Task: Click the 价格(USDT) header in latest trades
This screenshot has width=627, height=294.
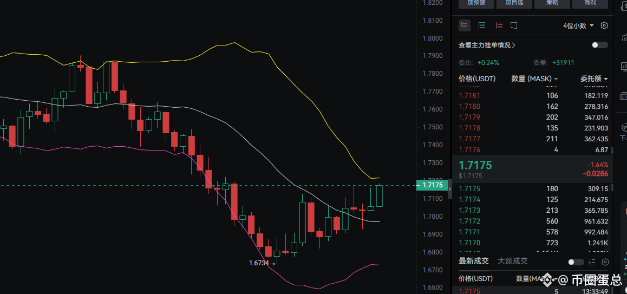Action: (x=475, y=278)
